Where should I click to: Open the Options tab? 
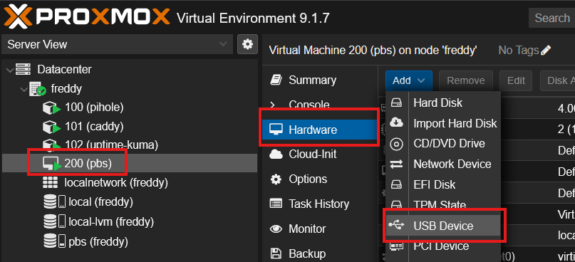[308, 179]
